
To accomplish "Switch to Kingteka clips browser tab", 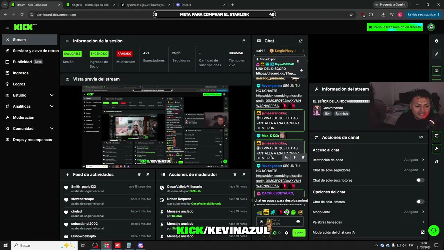I will click(90, 5).
